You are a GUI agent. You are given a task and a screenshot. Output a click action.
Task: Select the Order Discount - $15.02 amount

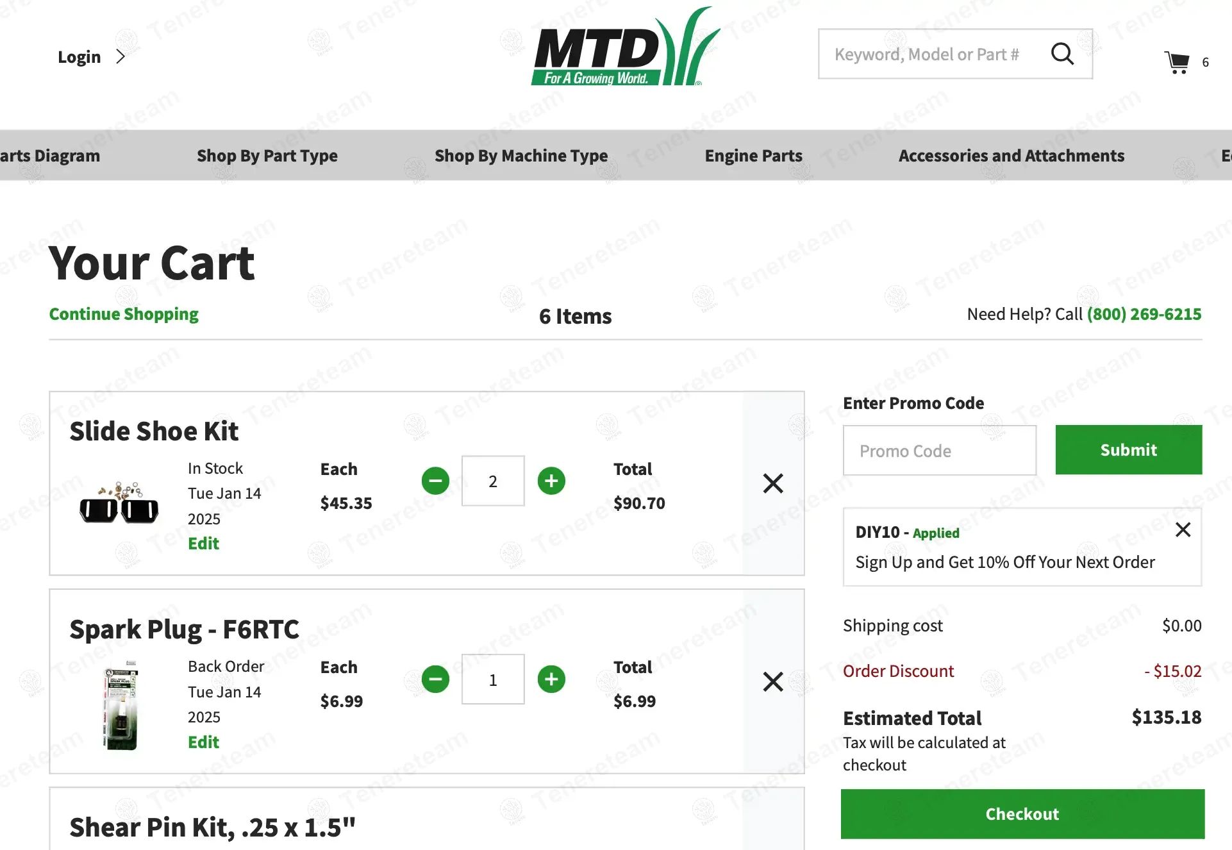(x=1172, y=671)
